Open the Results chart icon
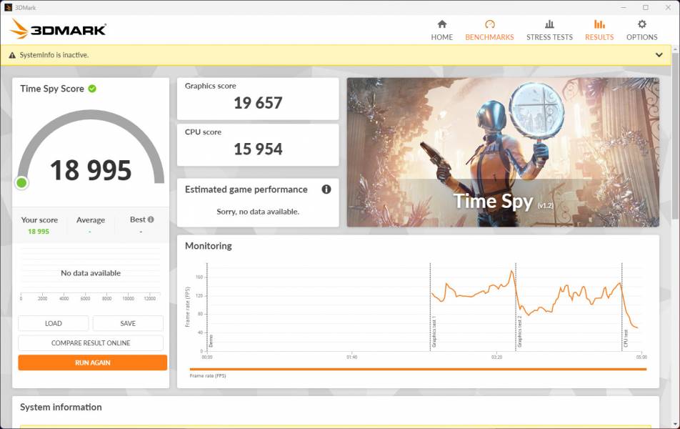Viewport: 680px width, 429px height. pyautogui.click(x=599, y=24)
